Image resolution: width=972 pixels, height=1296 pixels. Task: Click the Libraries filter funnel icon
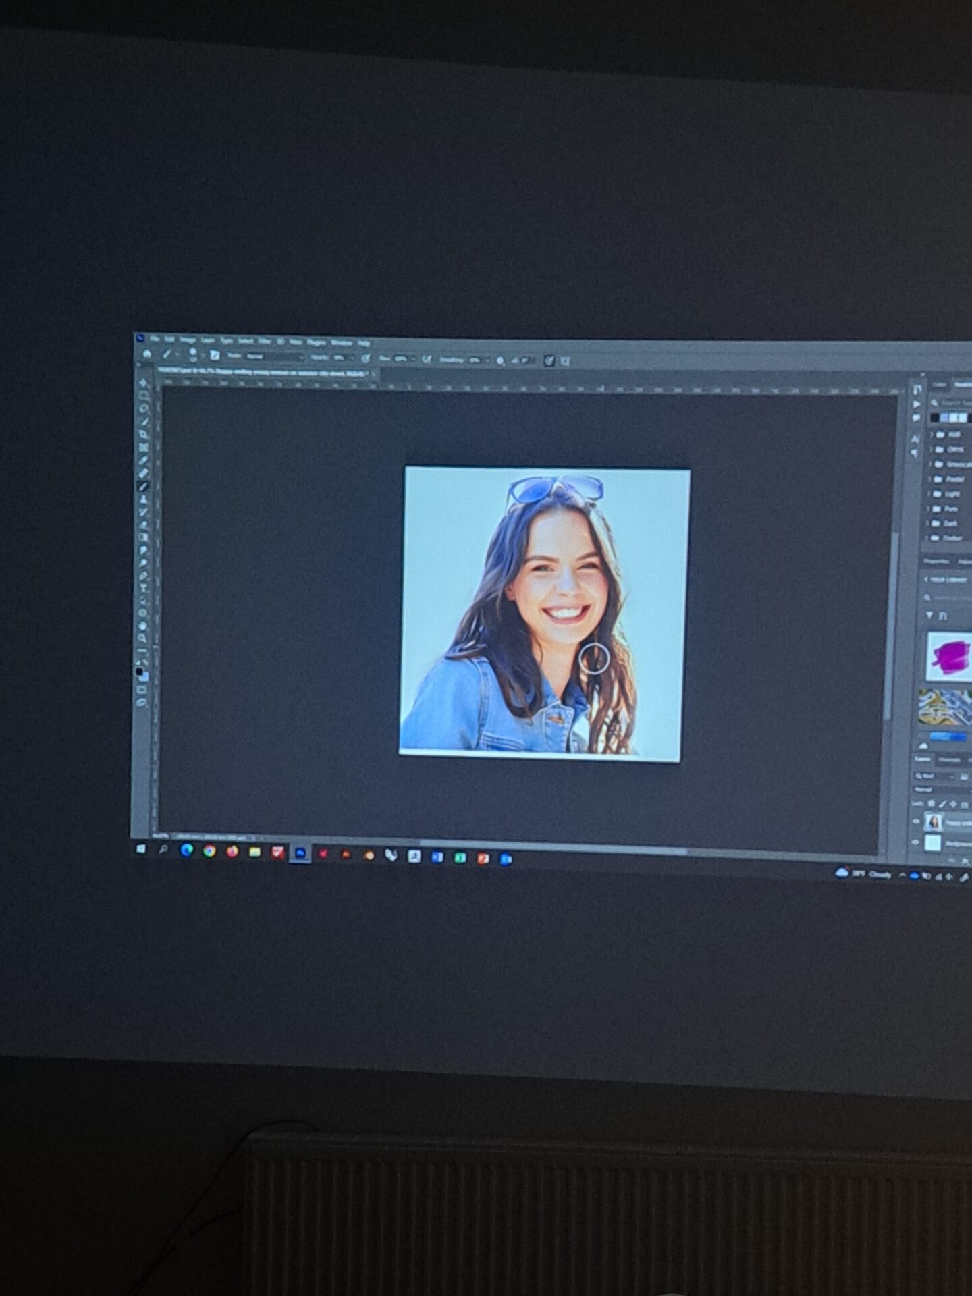point(930,615)
